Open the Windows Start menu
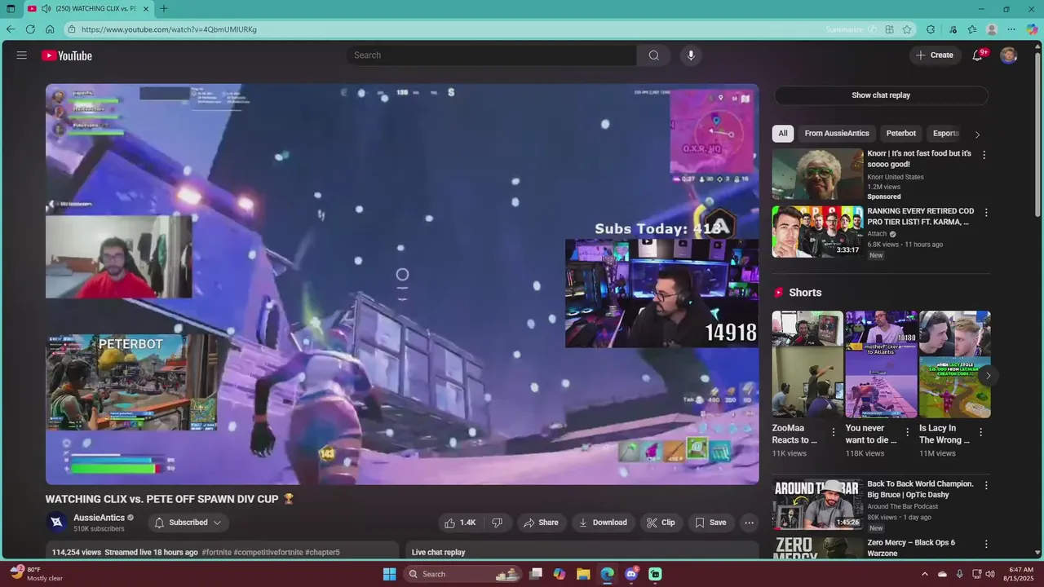The width and height of the screenshot is (1044, 587). pyautogui.click(x=389, y=574)
